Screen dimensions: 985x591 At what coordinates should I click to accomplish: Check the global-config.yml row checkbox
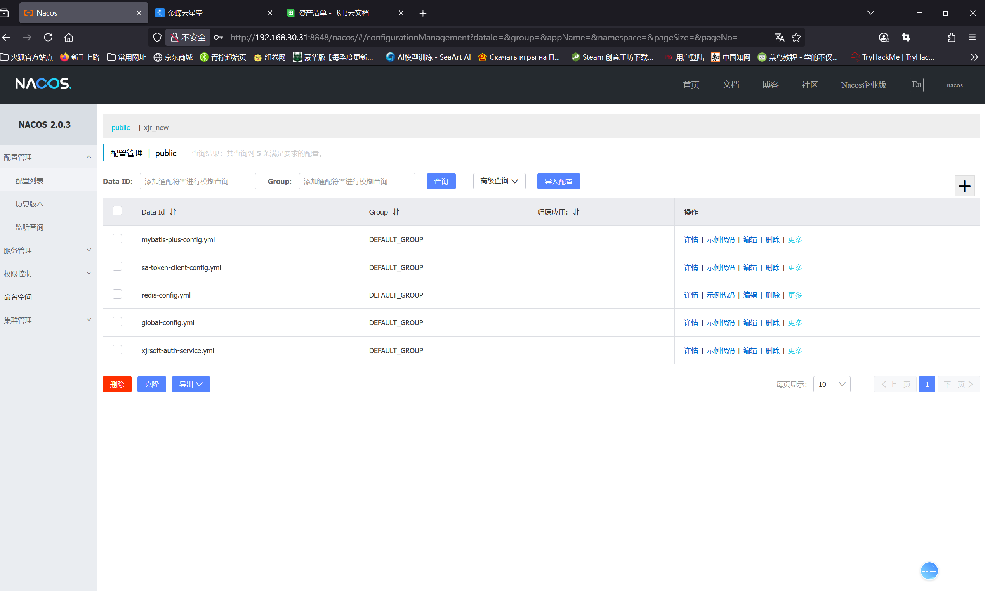point(117,321)
